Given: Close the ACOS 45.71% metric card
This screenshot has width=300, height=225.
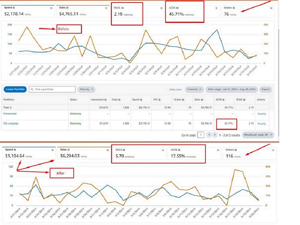Looking at the screenshot, I should pos(216,8).
